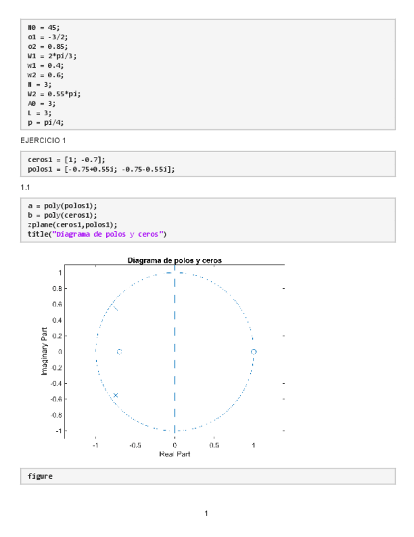Click the code line 'p = pi/4;'
414x537 pixels.
[46, 122]
